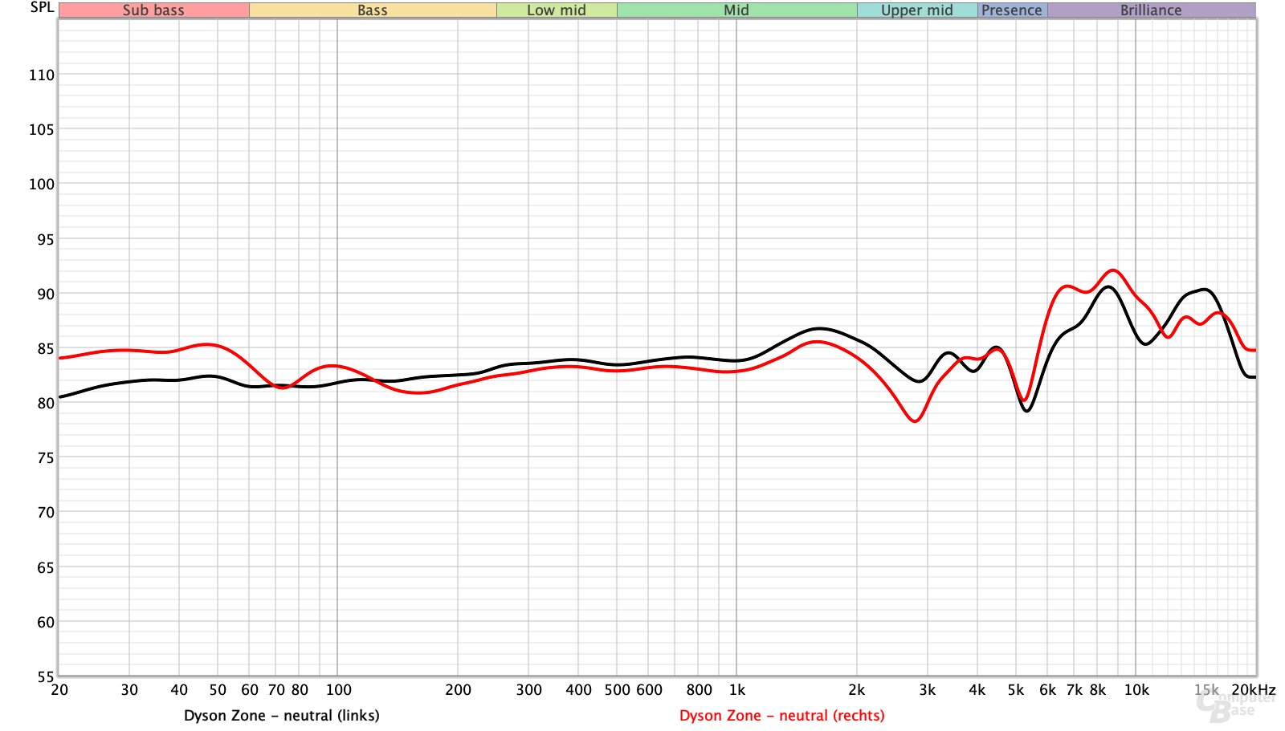
Task: Click the 40 Hz axis label
Action: 179,689
